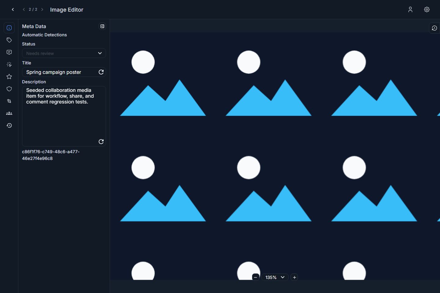Open the 135% zoom level dropdown
Image resolution: width=440 pixels, height=293 pixels.
275,277
